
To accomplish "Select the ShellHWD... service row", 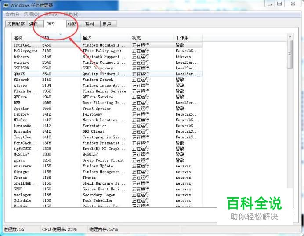I will [x=107, y=183].
